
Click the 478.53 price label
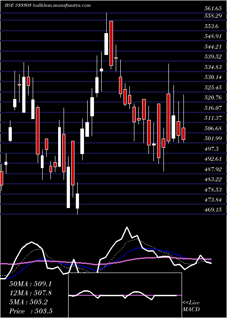213,190
